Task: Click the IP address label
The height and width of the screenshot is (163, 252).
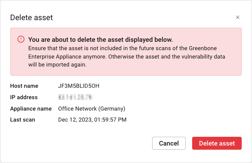Action: 24,97
